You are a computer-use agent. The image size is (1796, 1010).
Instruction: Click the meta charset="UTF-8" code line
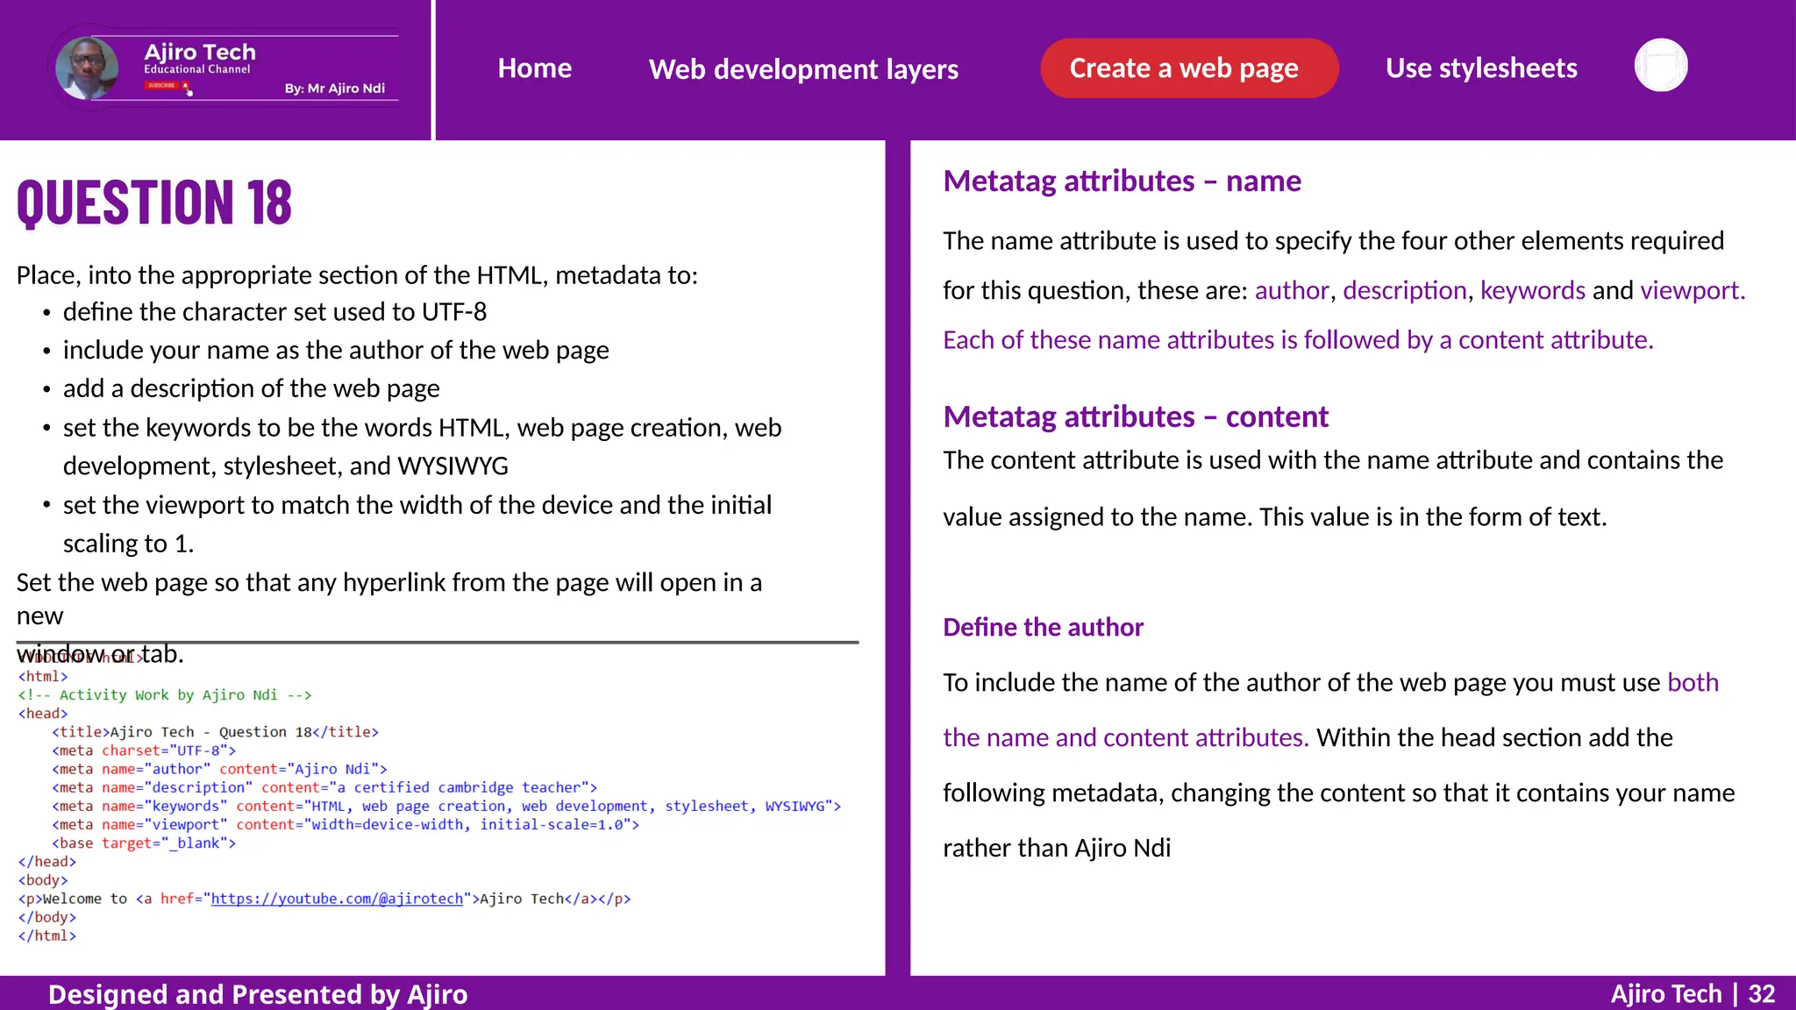click(144, 750)
